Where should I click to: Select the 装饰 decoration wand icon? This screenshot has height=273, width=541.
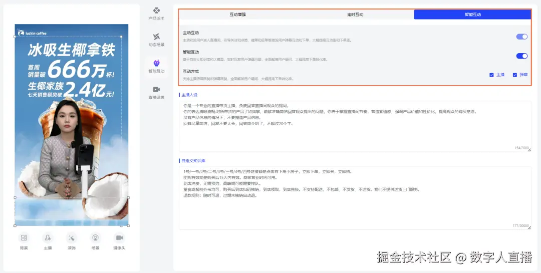(x=72, y=238)
